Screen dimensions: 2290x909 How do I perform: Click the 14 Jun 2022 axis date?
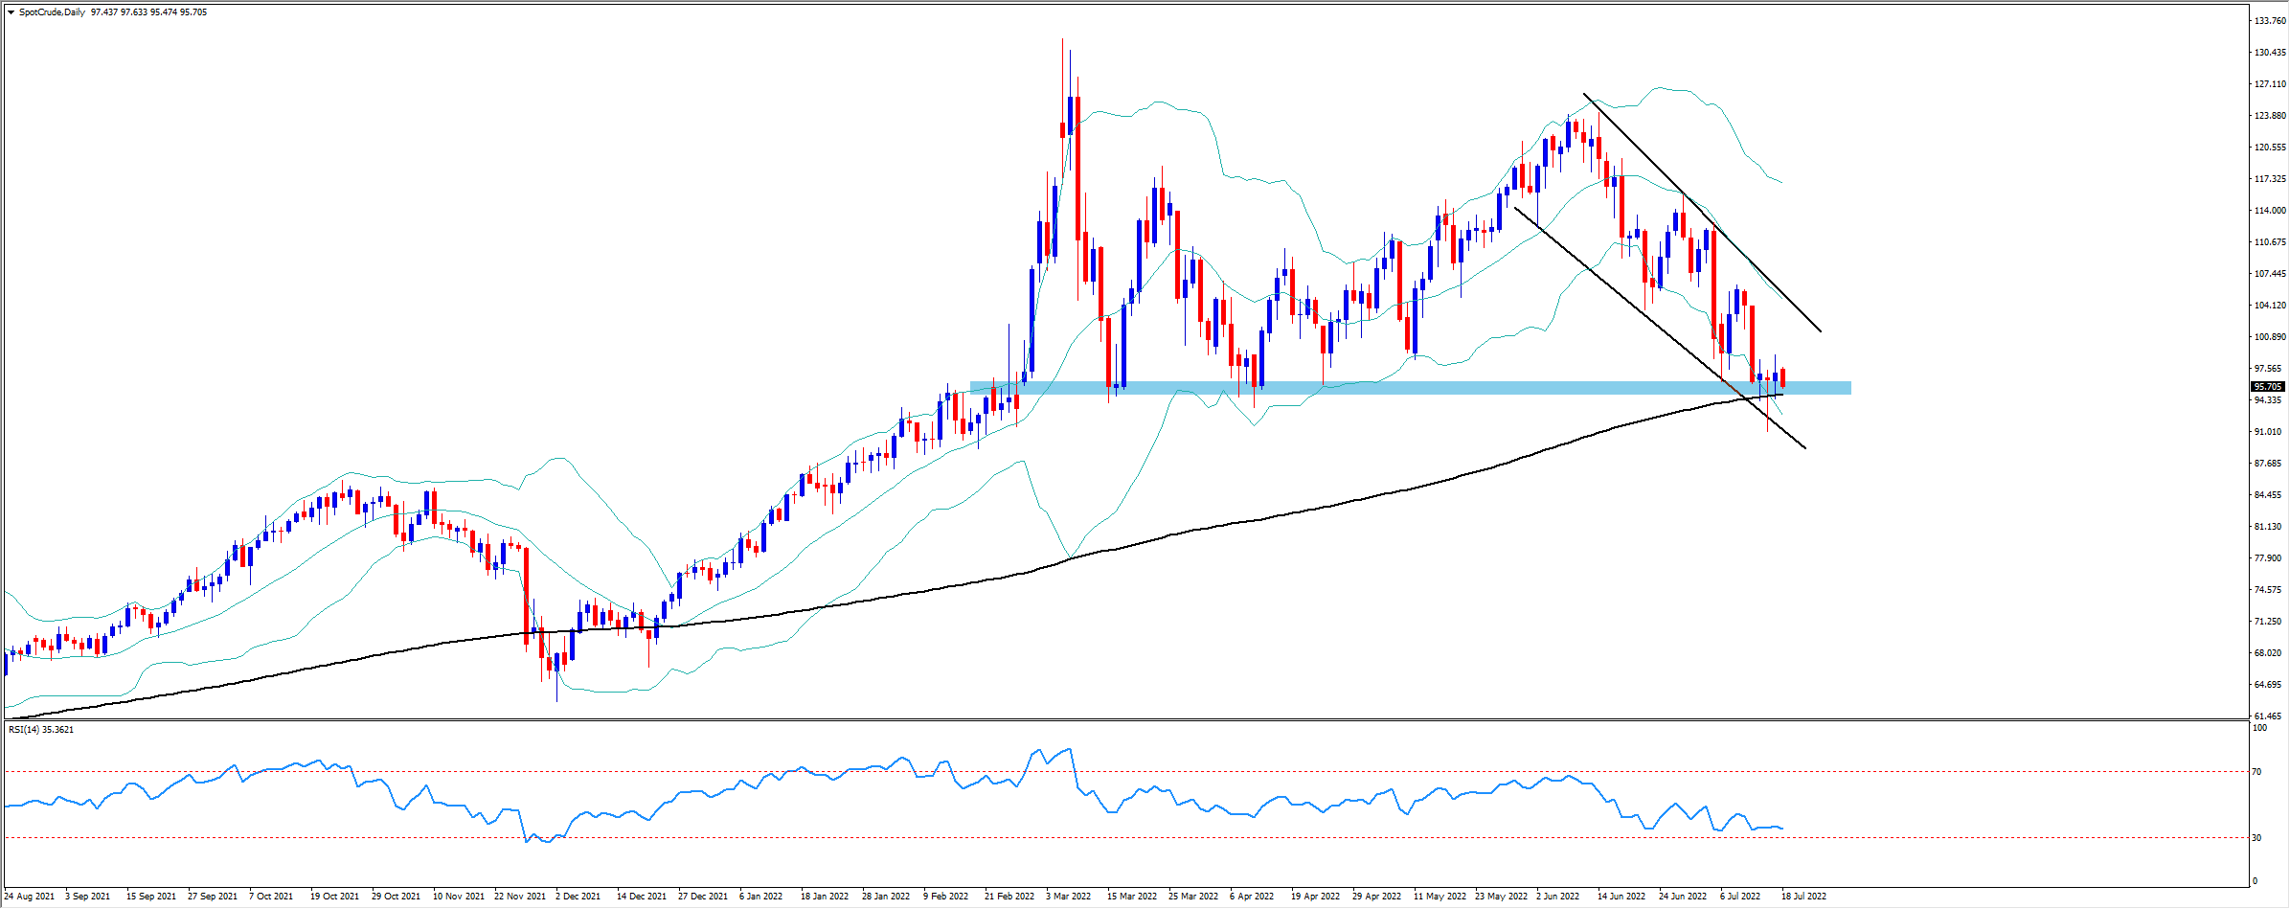[1621, 897]
